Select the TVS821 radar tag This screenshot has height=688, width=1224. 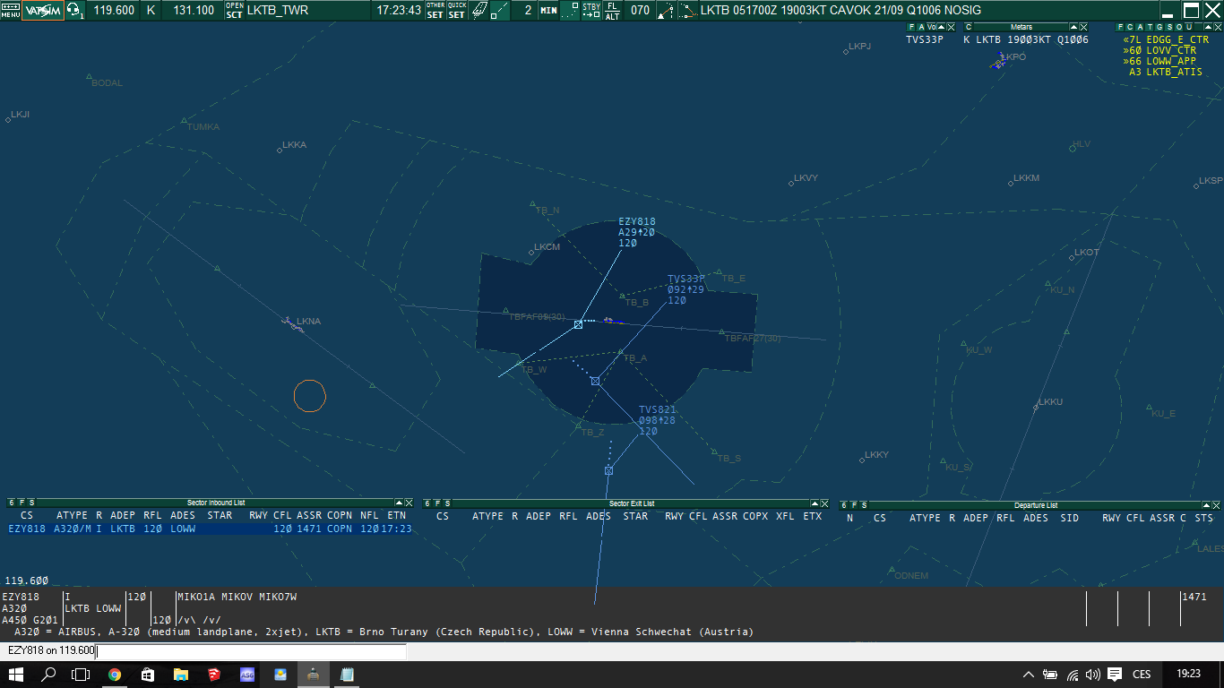(x=658, y=420)
